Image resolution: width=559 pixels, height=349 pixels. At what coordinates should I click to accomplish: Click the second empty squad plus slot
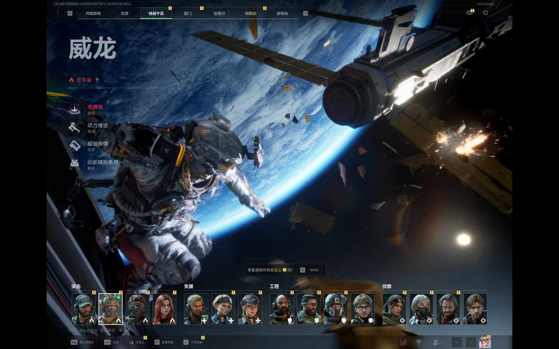point(471,342)
